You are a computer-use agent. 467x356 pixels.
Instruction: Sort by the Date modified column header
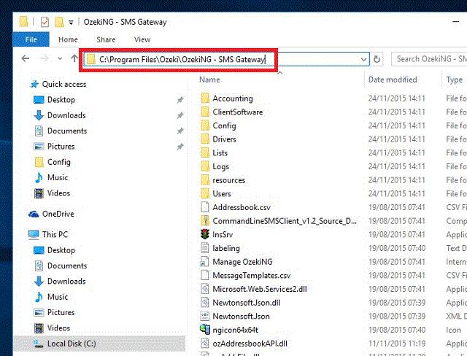393,80
